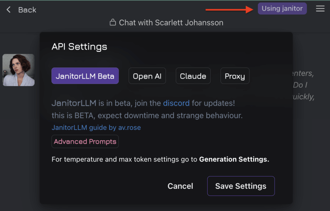Open the Advanced Prompts button
The image size is (330, 211).
click(x=85, y=141)
